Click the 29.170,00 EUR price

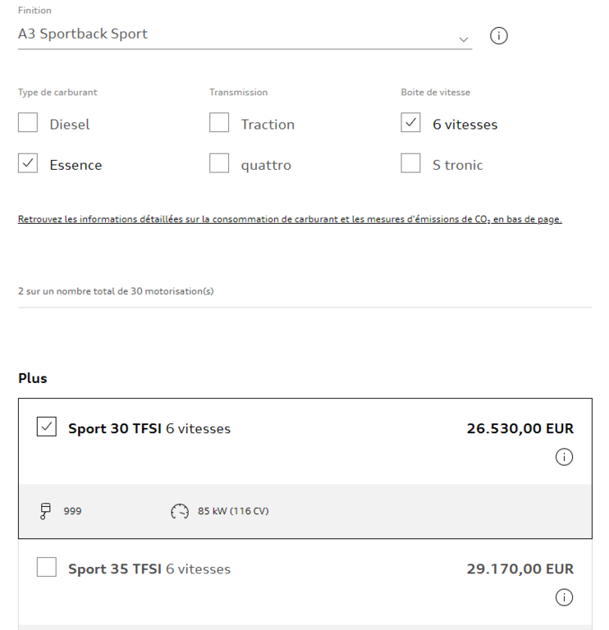[520, 568]
